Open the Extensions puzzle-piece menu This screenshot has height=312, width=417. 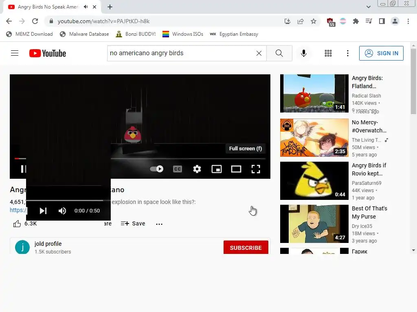point(356,21)
